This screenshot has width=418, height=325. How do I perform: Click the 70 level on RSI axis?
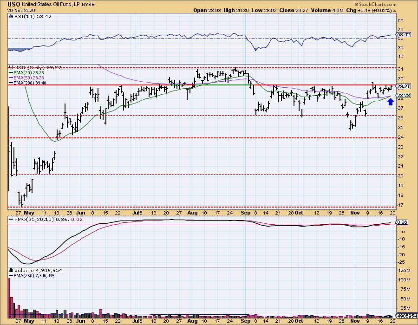click(x=401, y=29)
